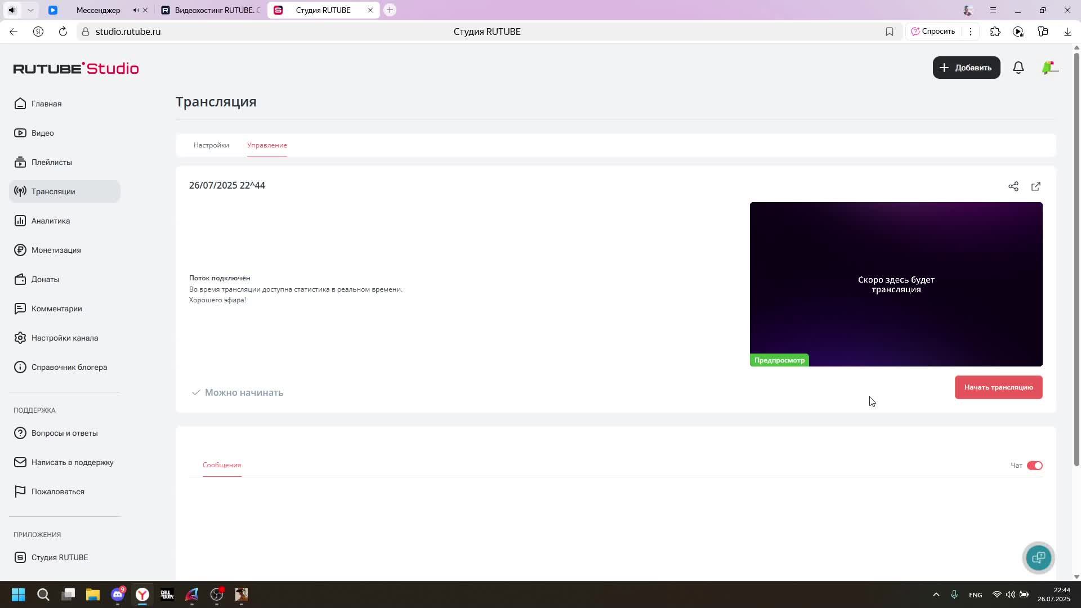The image size is (1081, 608).
Task: Open Analytics in the sidebar
Action: [51, 221]
